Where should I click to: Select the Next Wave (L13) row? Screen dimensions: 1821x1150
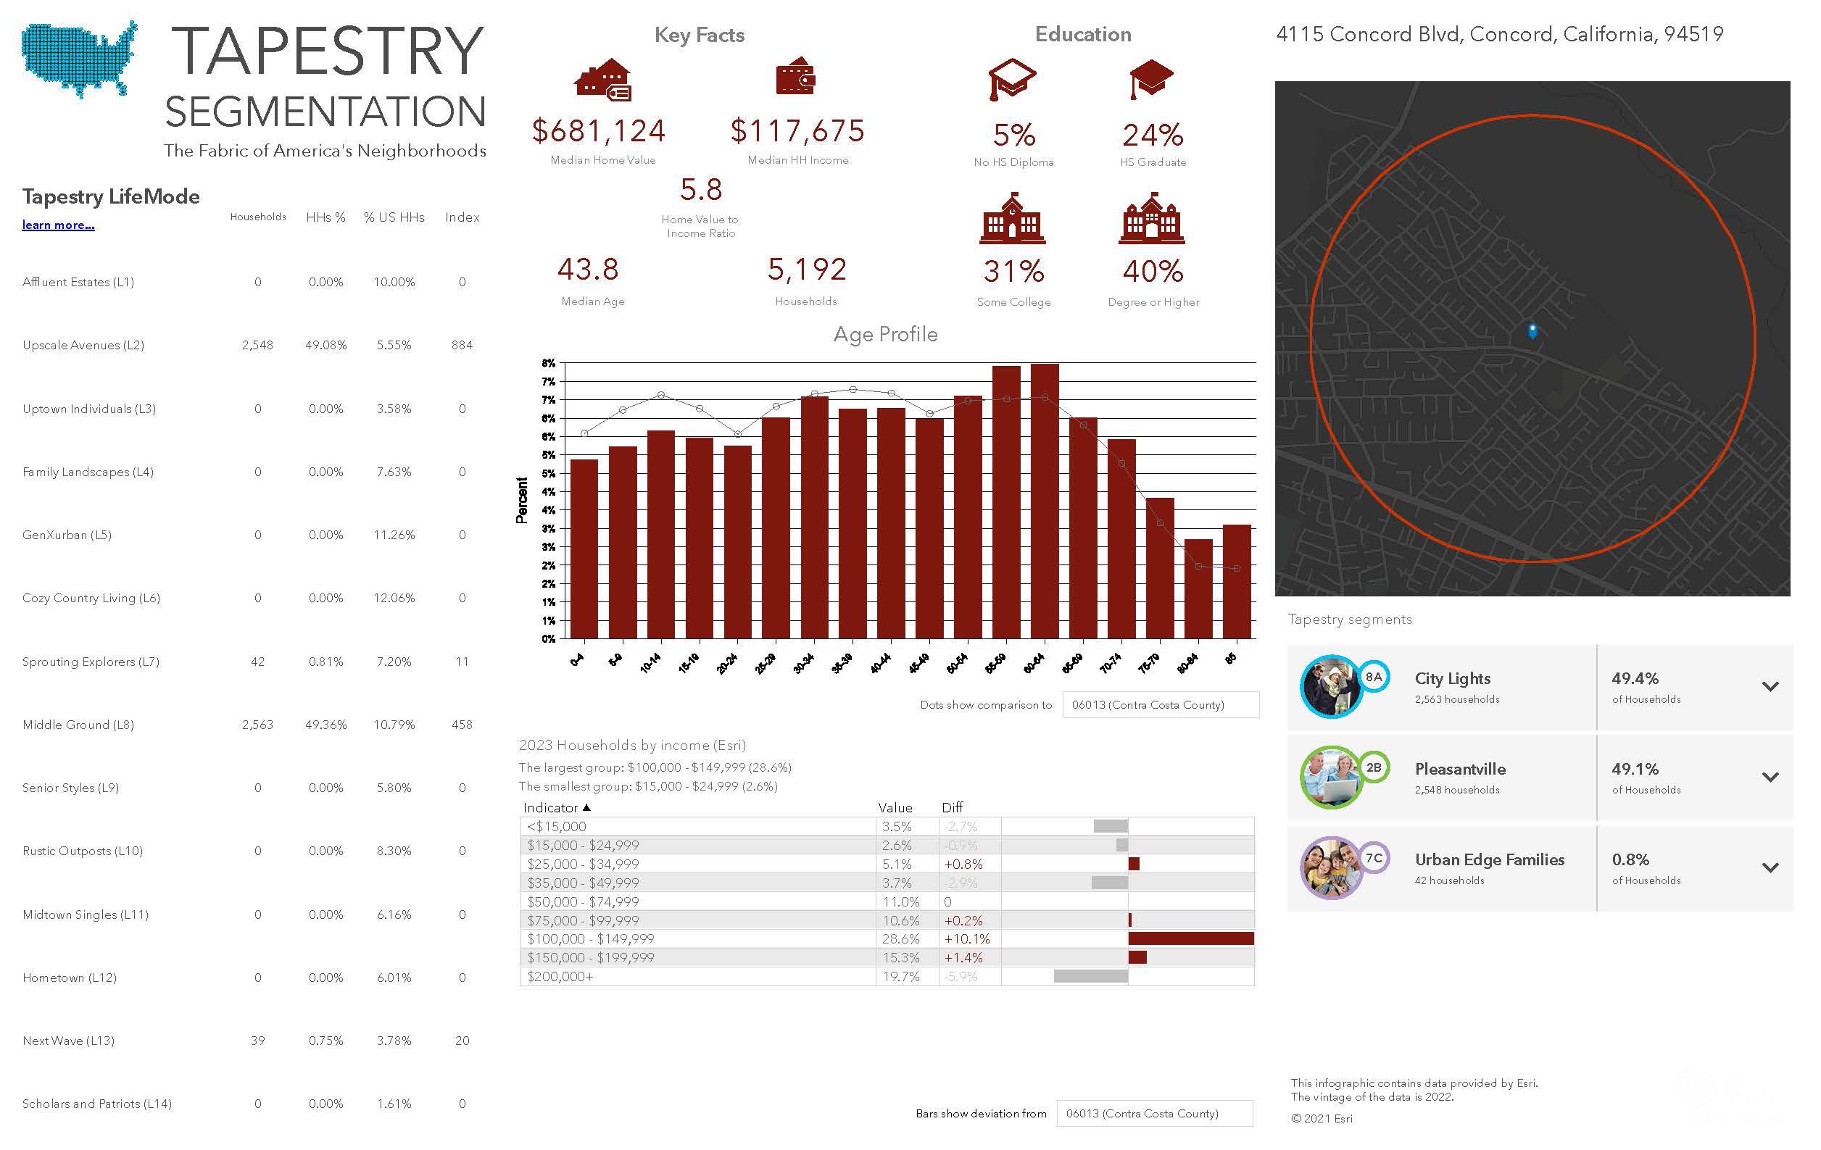pos(249,1041)
